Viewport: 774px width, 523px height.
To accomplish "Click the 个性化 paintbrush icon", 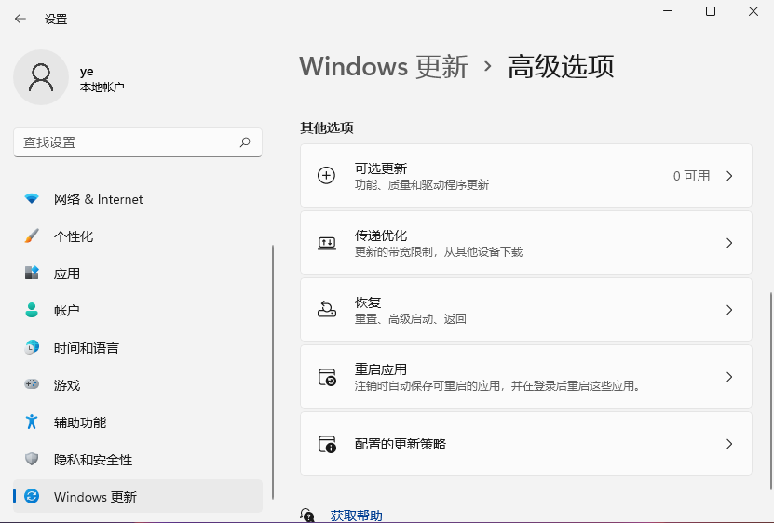I will coord(32,235).
